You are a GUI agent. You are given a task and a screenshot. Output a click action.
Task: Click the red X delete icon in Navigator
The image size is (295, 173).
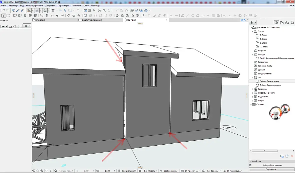click(x=292, y=156)
